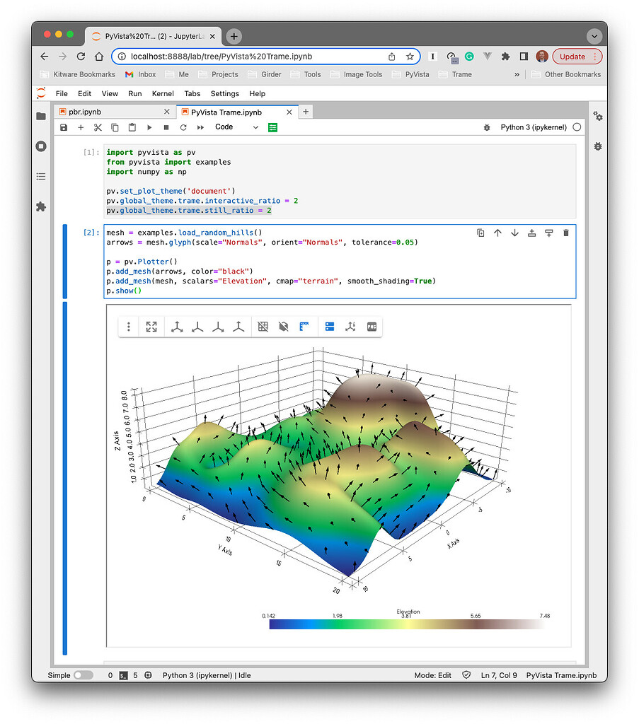
Task: Click the reset camera icon in viewer toolbar
Action: pyautogui.click(x=151, y=327)
